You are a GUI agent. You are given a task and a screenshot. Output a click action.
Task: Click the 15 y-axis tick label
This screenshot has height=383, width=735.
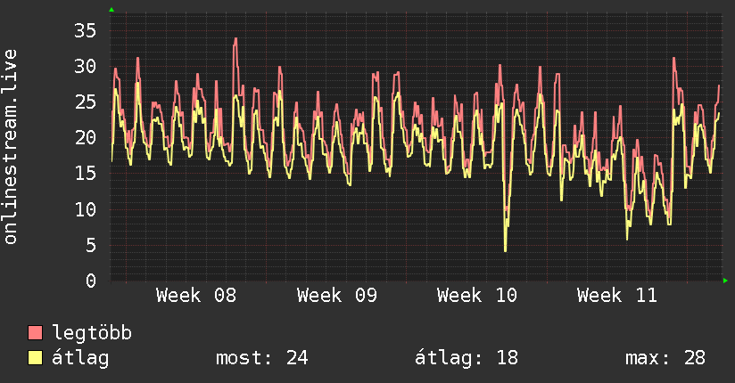click(86, 174)
